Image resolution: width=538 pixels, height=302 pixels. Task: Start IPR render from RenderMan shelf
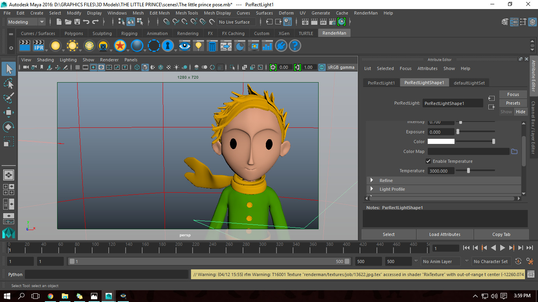39,46
